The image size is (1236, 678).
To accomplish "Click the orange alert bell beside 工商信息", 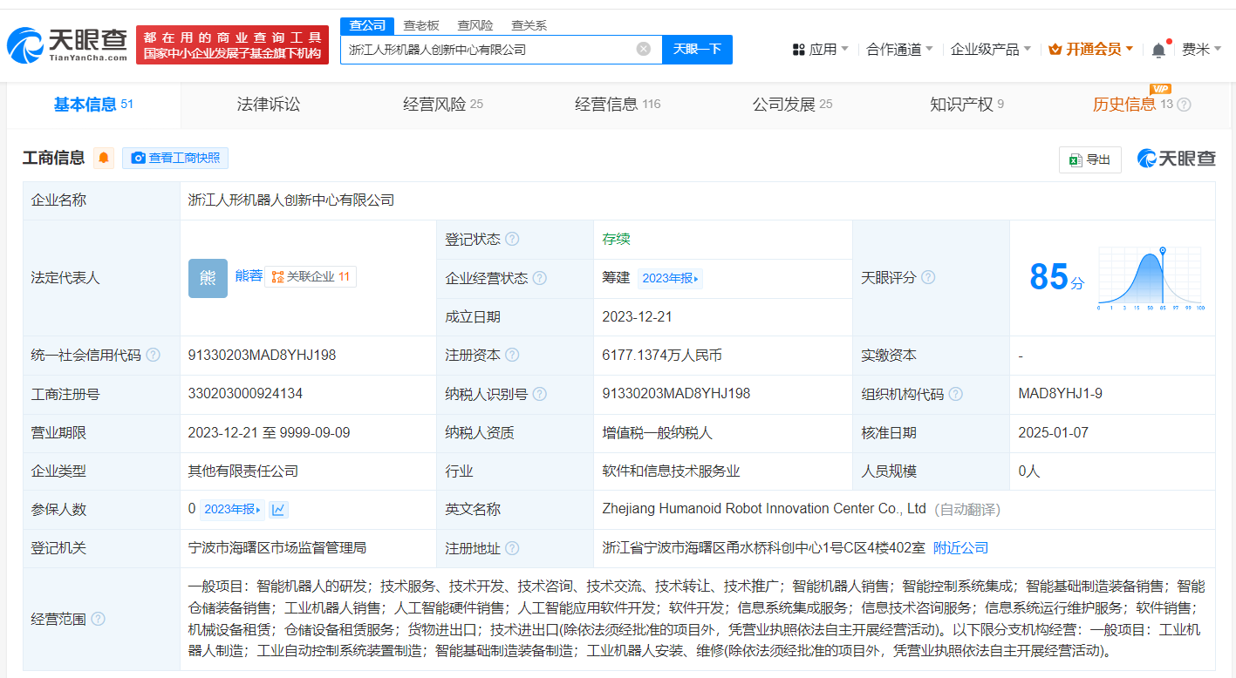I will 104,158.
